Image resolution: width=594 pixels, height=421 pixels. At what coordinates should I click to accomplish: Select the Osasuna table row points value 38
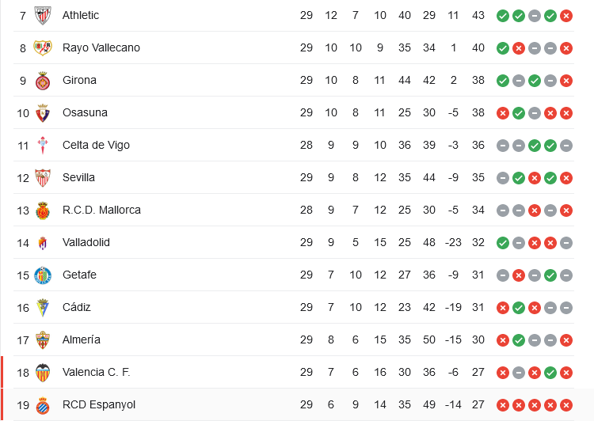[478, 113]
